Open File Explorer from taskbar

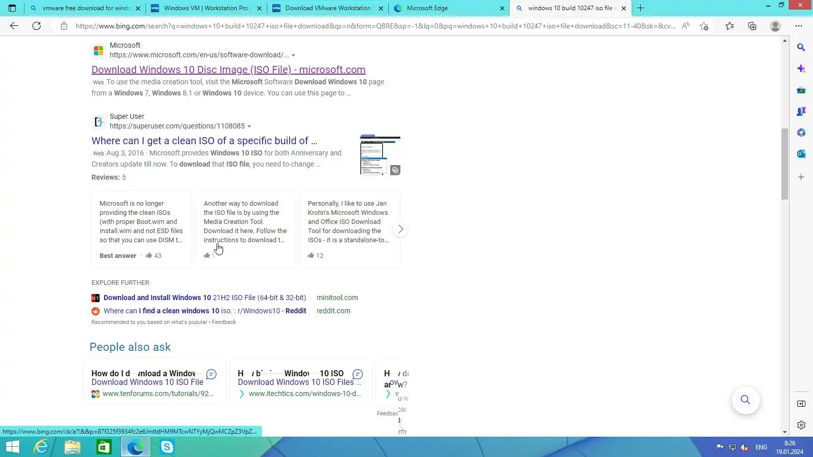pos(73,447)
